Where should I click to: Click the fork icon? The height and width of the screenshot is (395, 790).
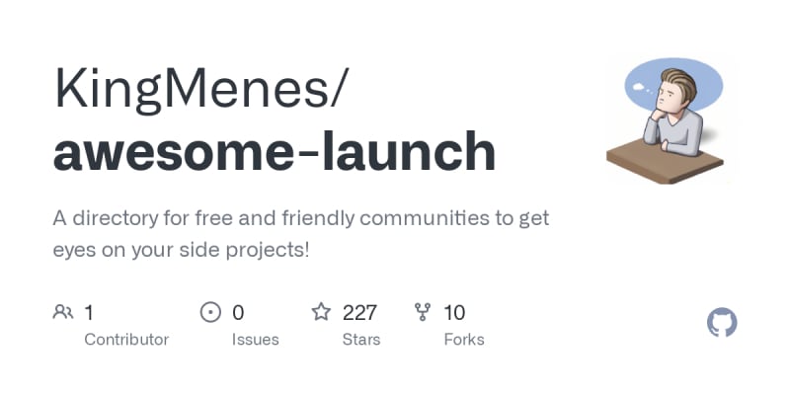pyautogui.click(x=423, y=313)
